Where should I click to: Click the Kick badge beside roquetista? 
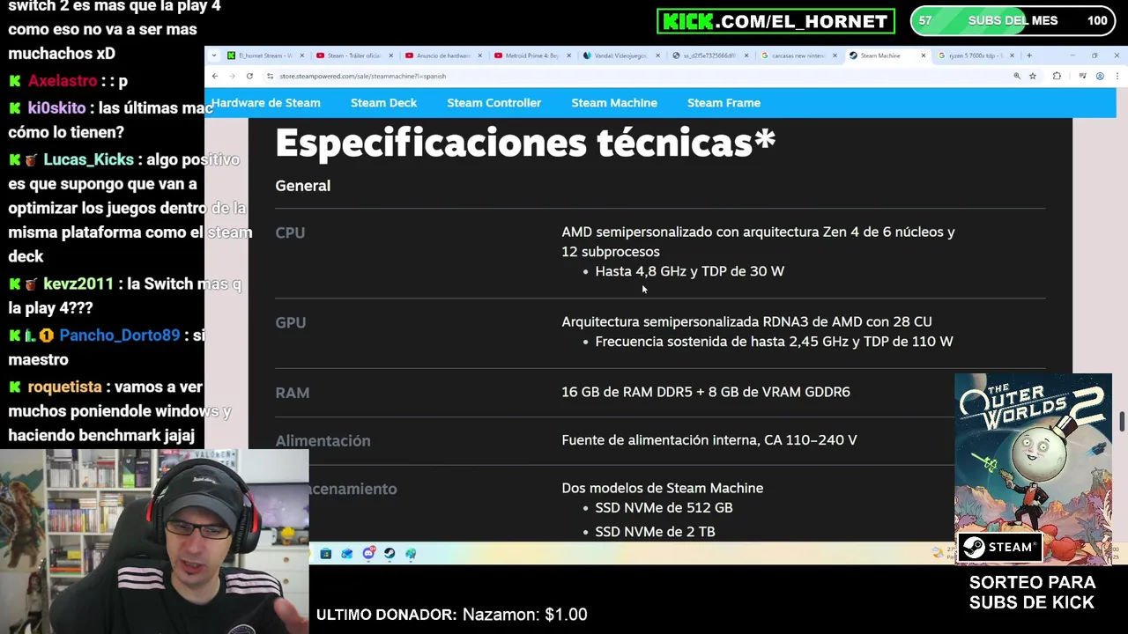tap(15, 387)
